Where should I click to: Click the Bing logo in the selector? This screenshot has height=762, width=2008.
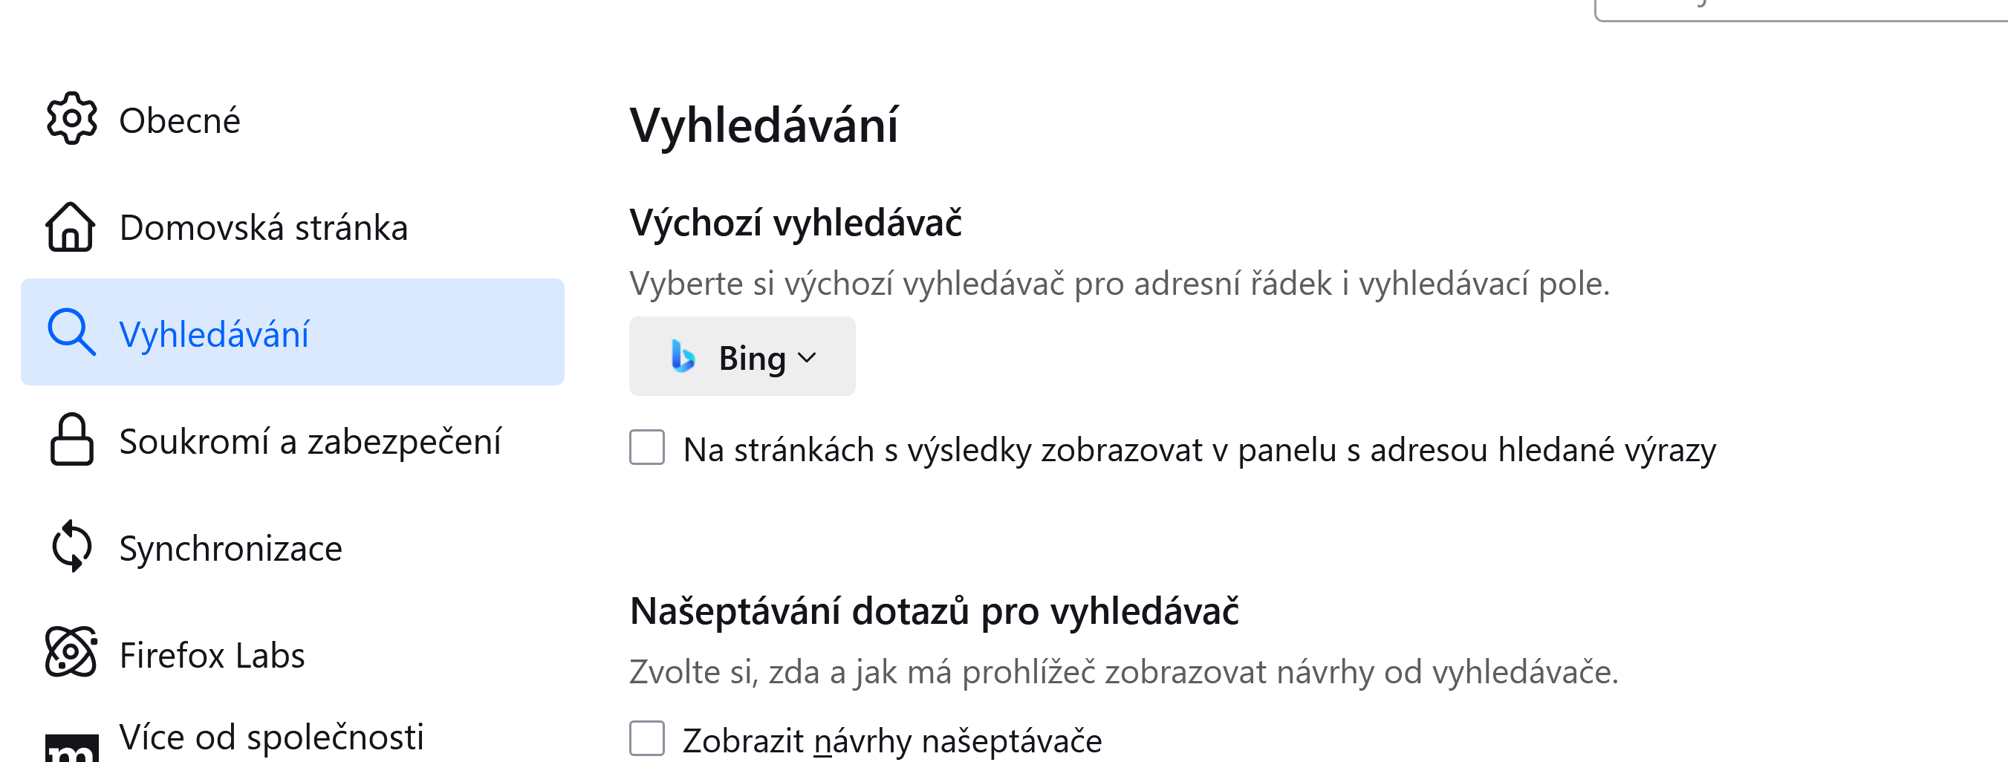(683, 356)
